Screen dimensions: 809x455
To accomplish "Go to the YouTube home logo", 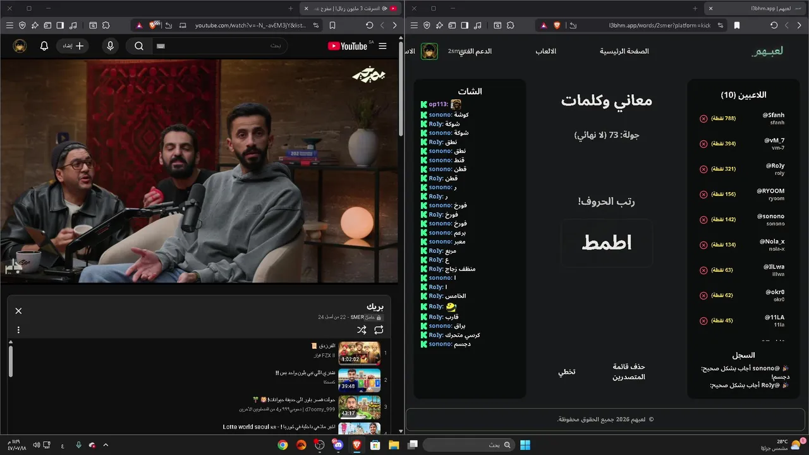I will point(349,46).
